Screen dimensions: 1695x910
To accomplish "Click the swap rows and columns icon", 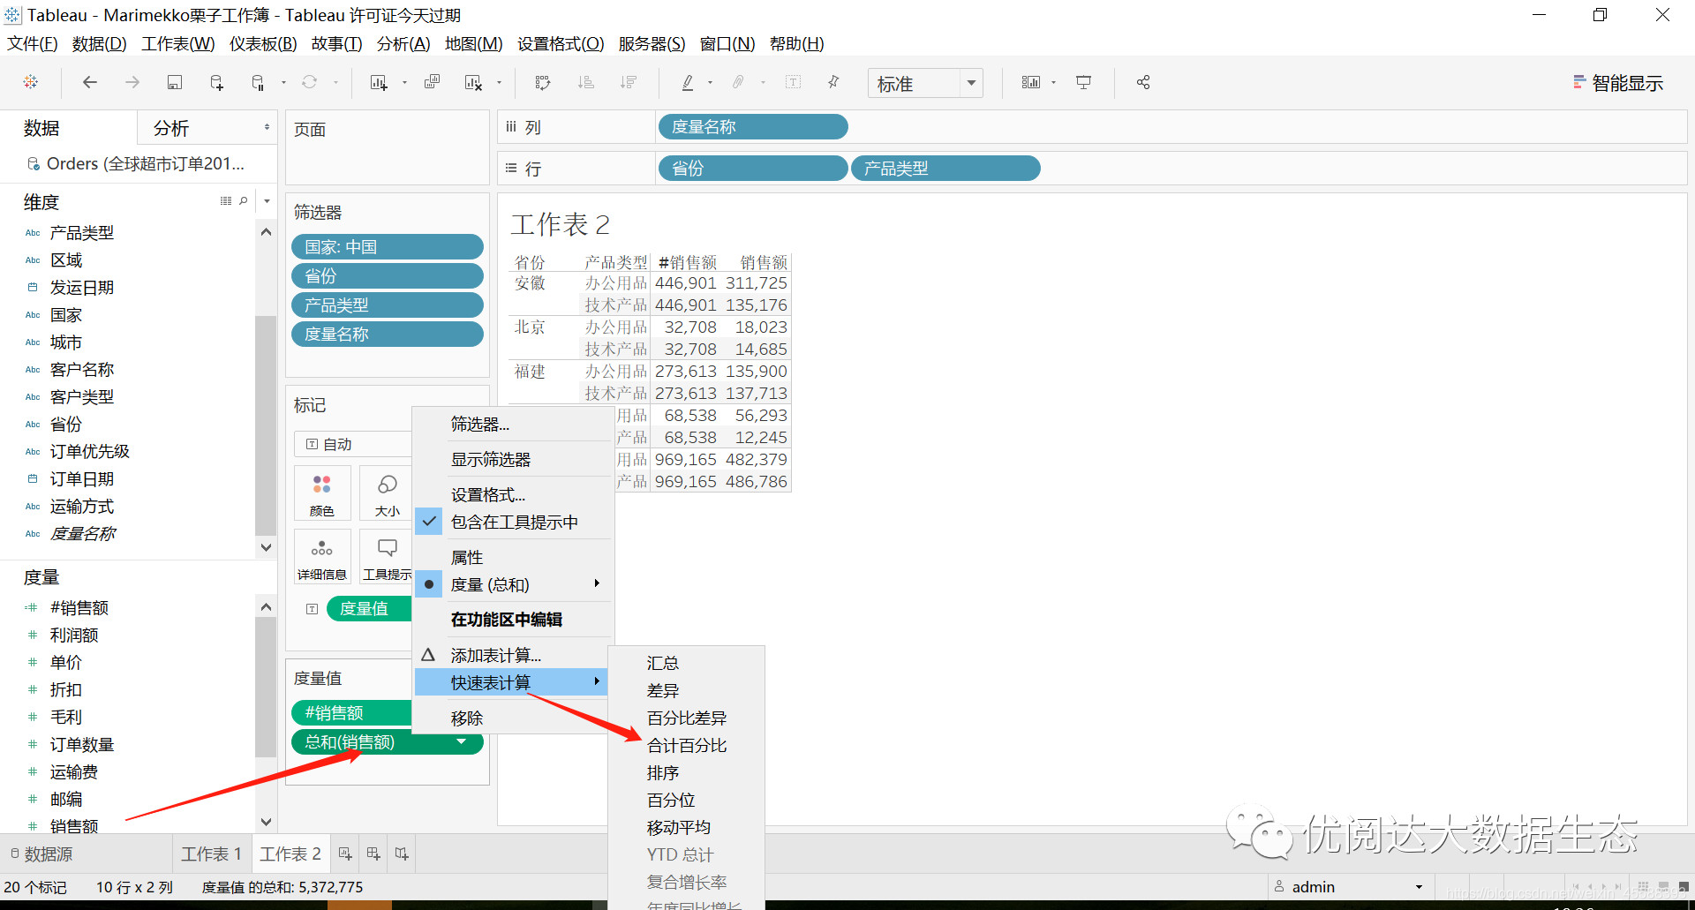I will [543, 82].
